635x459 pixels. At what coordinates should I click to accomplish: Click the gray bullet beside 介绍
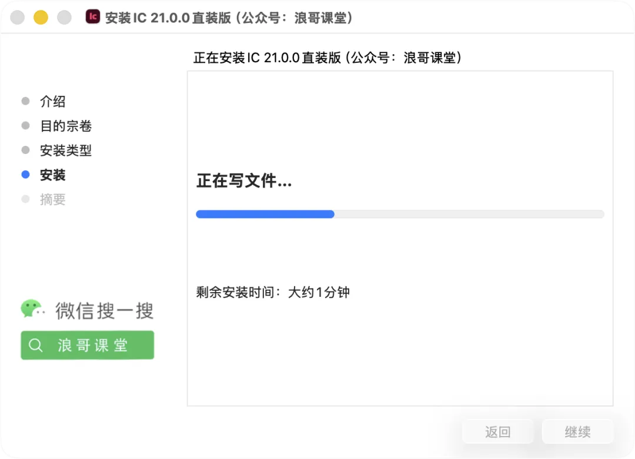click(25, 101)
